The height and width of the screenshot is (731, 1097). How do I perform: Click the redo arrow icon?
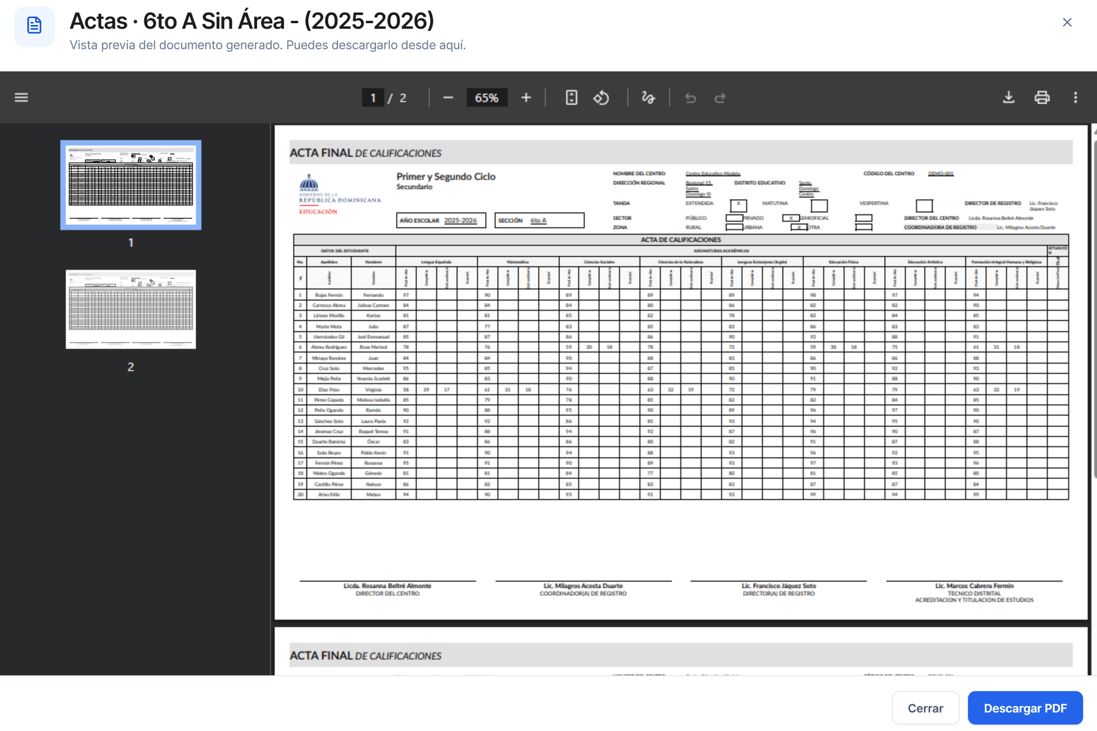pos(720,97)
